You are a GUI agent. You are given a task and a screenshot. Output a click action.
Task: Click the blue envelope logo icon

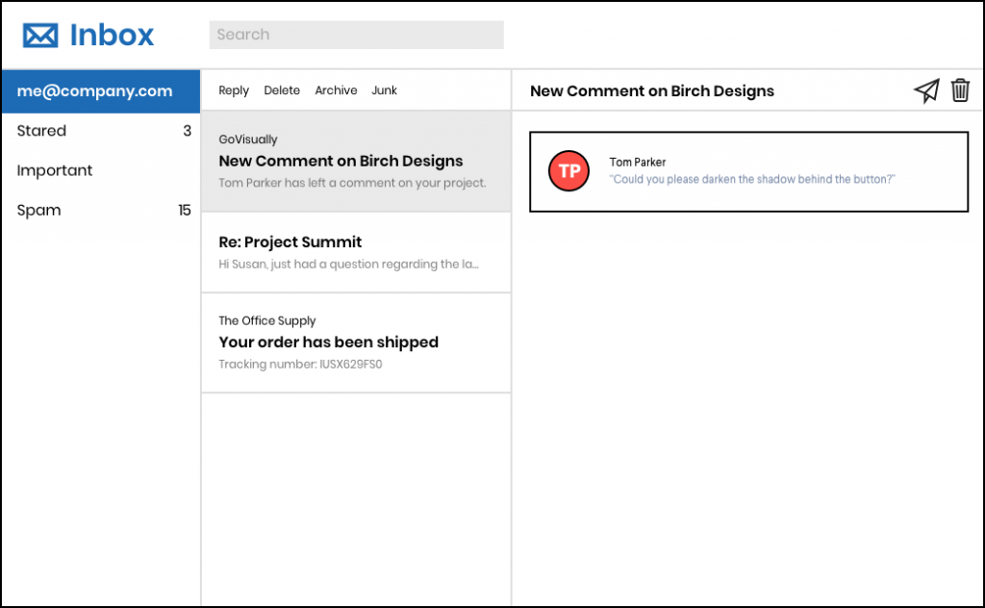tap(40, 36)
